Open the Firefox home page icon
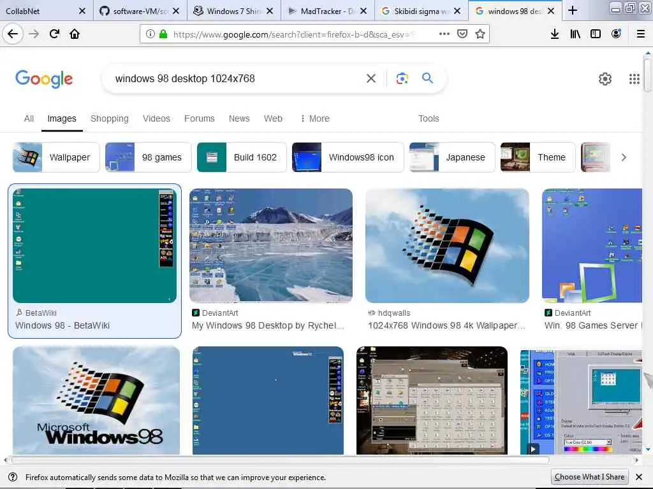653x489 pixels. (x=75, y=34)
